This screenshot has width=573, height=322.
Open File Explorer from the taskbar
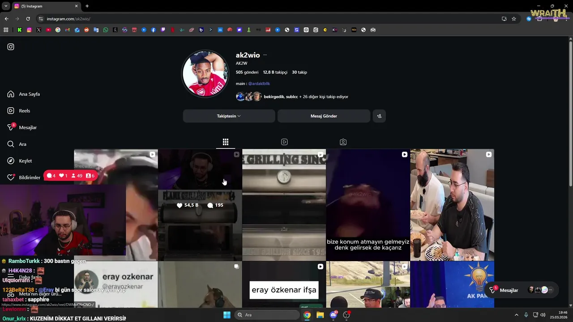point(320,315)
